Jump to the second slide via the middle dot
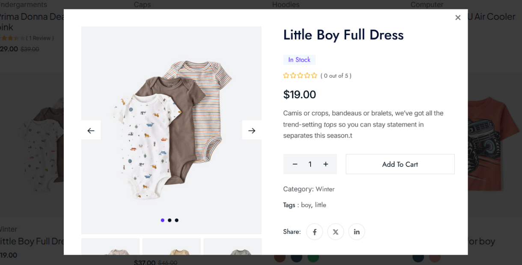This screenshot has width=522, height=265. coord(169,220)
